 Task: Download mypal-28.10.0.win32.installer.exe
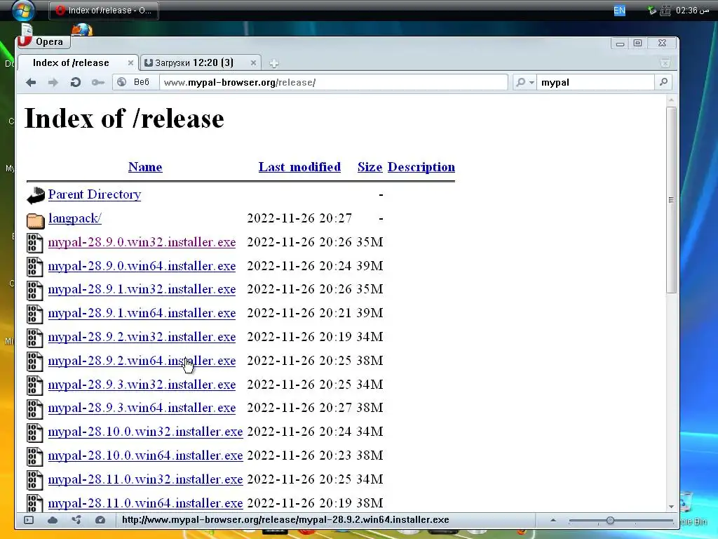click(146, 432)
